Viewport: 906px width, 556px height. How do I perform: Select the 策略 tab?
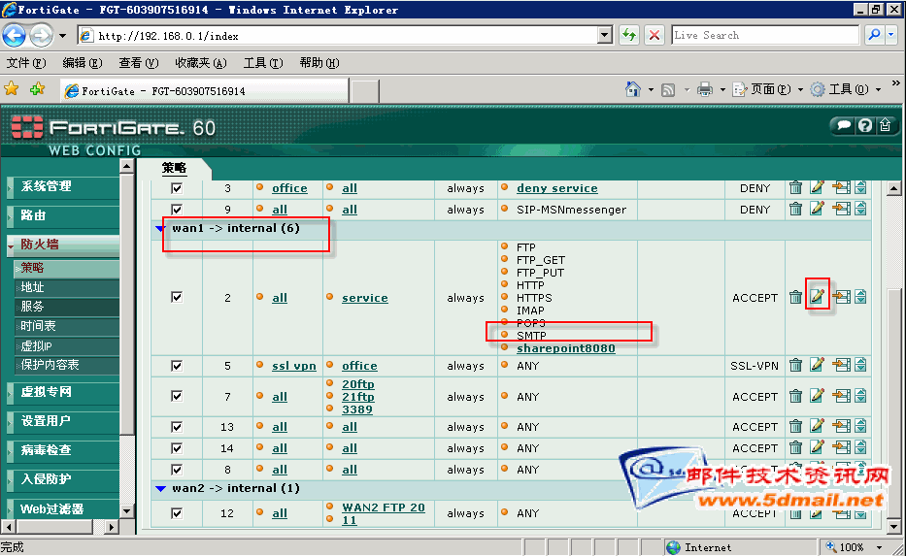coord(174,168)
